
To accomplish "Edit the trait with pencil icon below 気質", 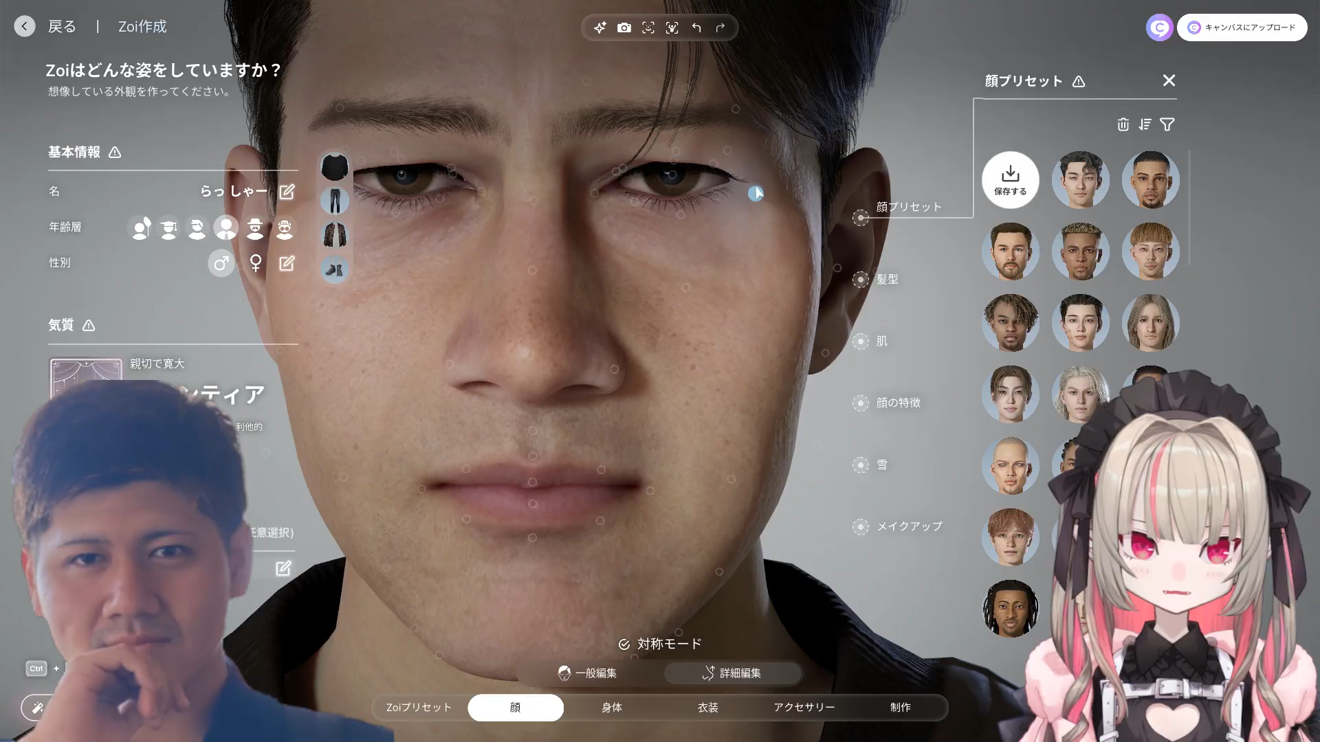I will (283, 568).
